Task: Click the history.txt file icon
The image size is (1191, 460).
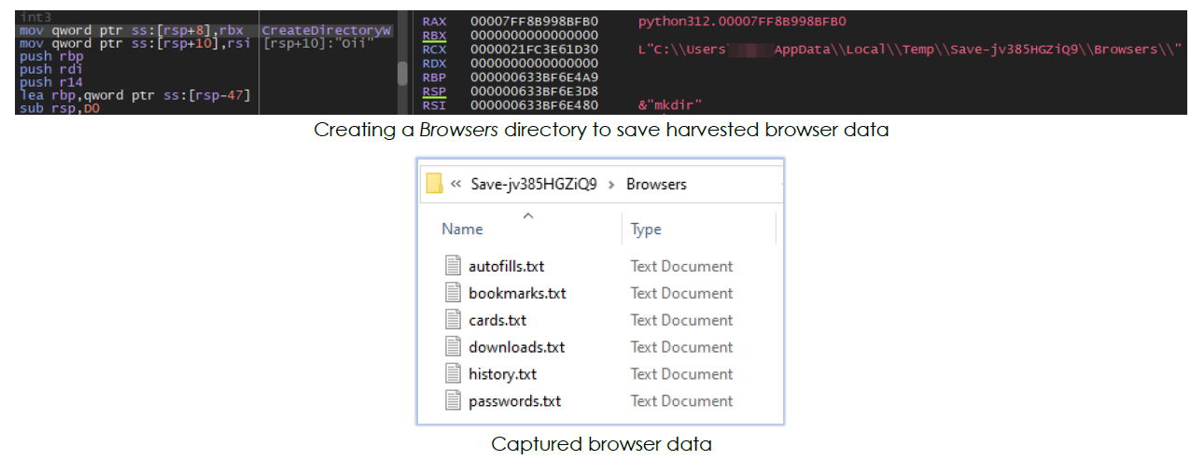Action: (453, 374)
